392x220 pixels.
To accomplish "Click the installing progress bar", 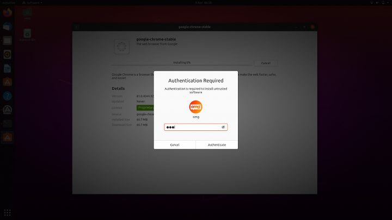I will coord(182,65).
